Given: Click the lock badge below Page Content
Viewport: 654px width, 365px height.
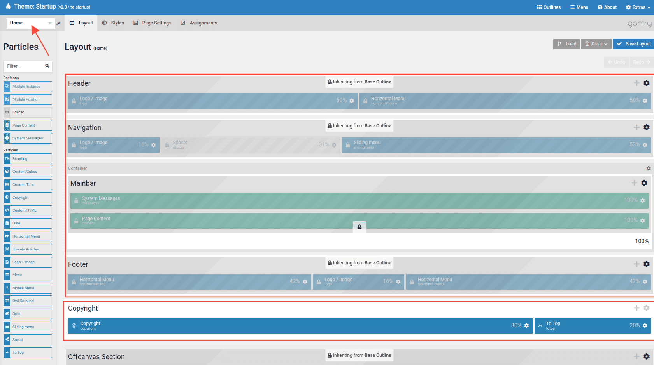Looking at the screenshot, I should (x=359, y=227).
